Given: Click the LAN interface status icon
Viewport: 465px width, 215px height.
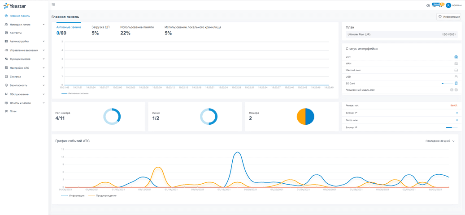Looking at the screenshot, I should (456, 56).
